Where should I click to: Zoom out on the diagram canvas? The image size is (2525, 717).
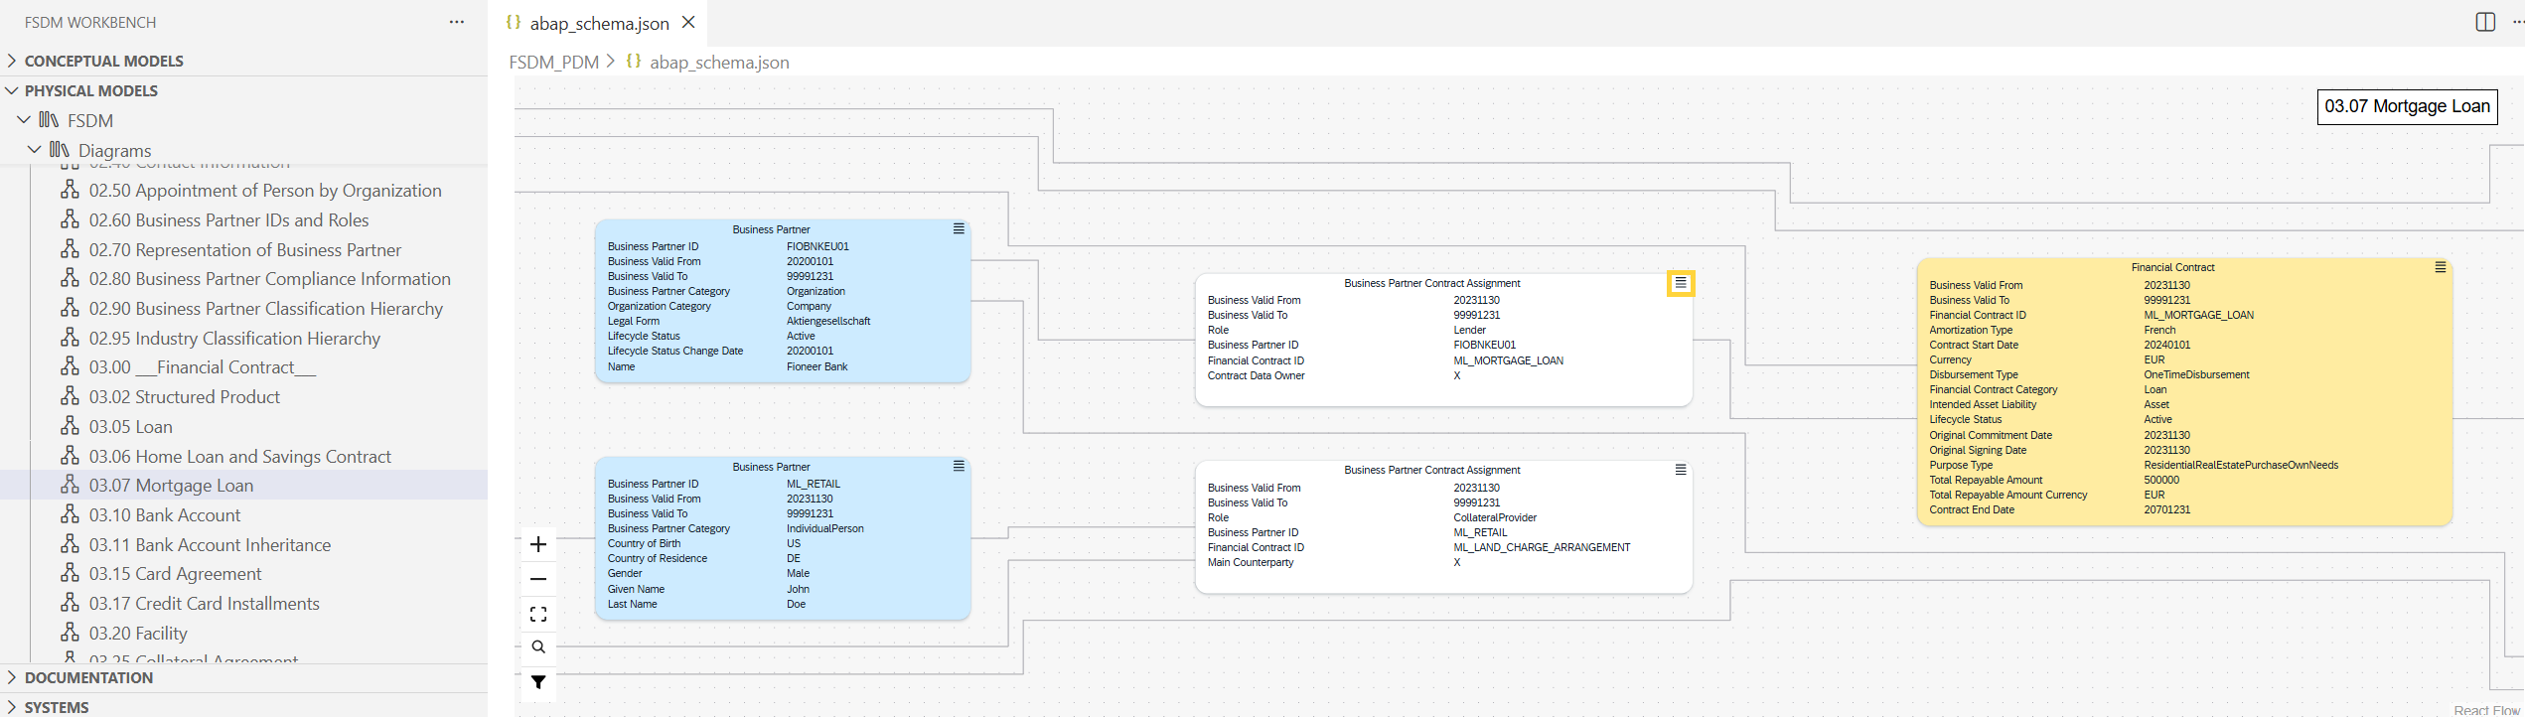(538, 579)
